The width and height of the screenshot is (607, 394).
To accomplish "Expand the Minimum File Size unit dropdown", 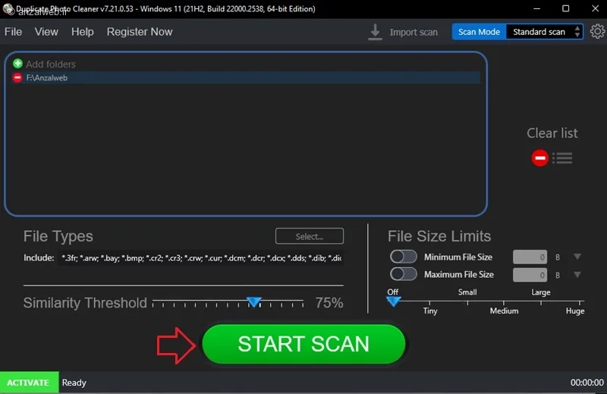I will tap(577, 257).
